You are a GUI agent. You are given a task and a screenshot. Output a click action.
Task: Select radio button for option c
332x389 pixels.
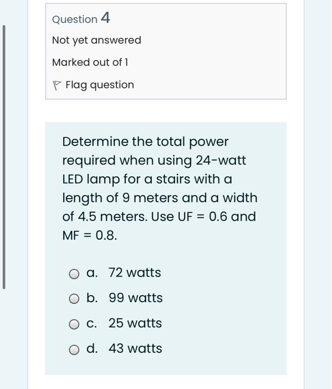pyautogui.click(x=74, y=324)
